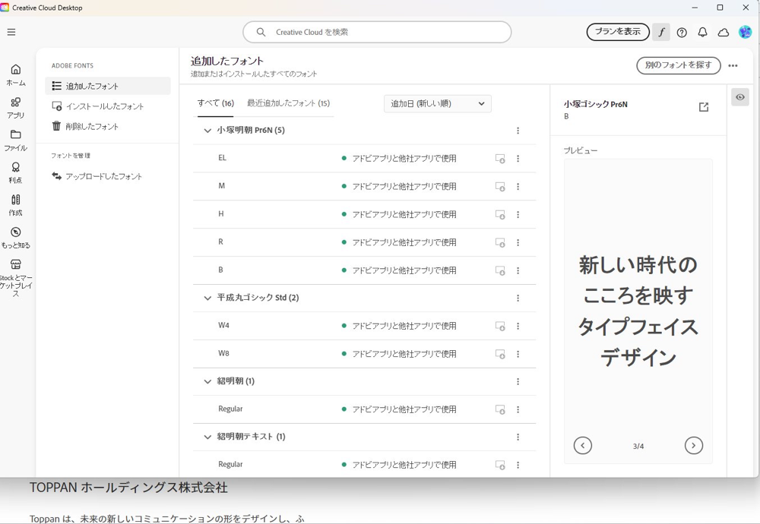Click install icon for 小塚明朝 H row
The height and width of the screenshot is (524, 760).
coord(500,215)
